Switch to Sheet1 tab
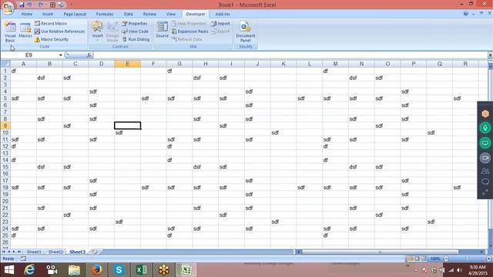 tap(34, 252)
